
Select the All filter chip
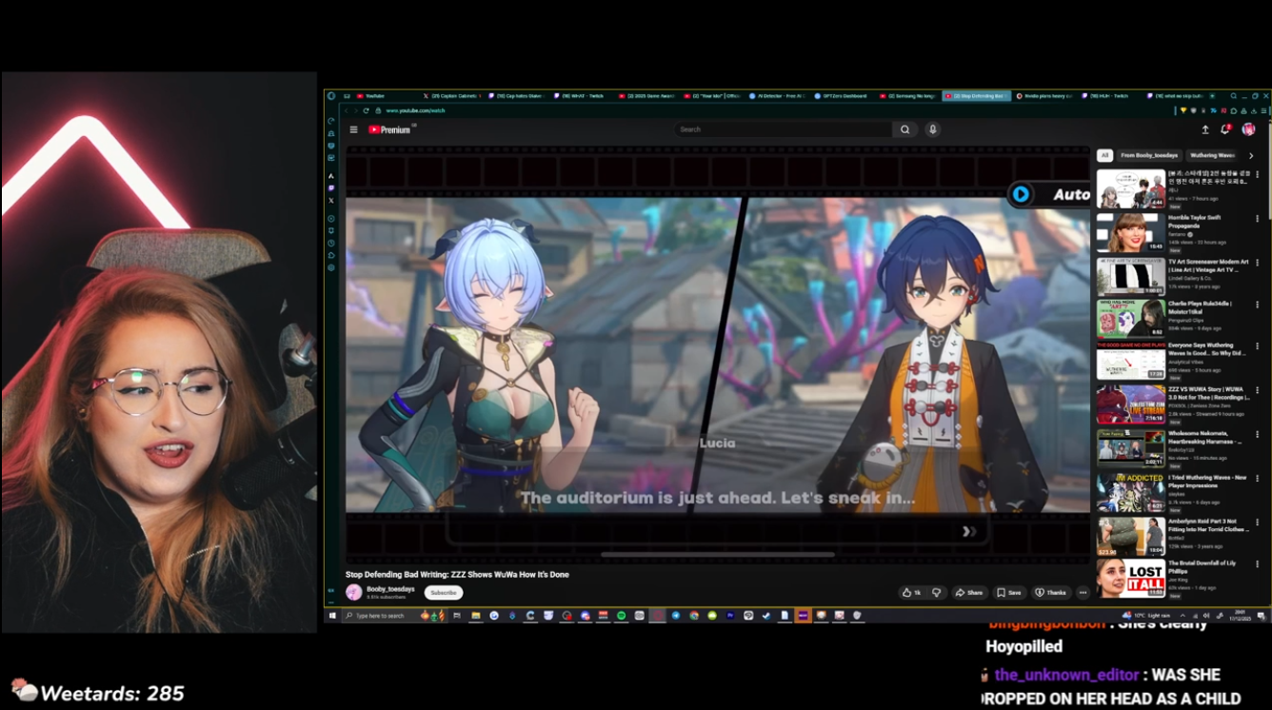(x=1104, y=155)
